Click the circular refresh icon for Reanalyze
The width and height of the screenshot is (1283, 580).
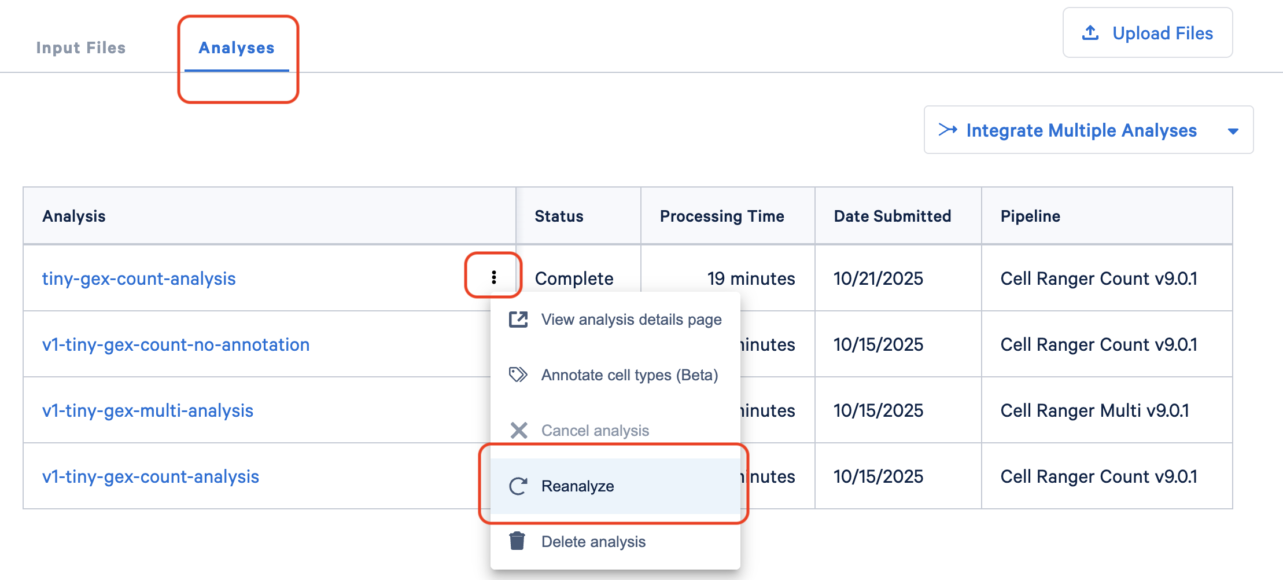518,486
